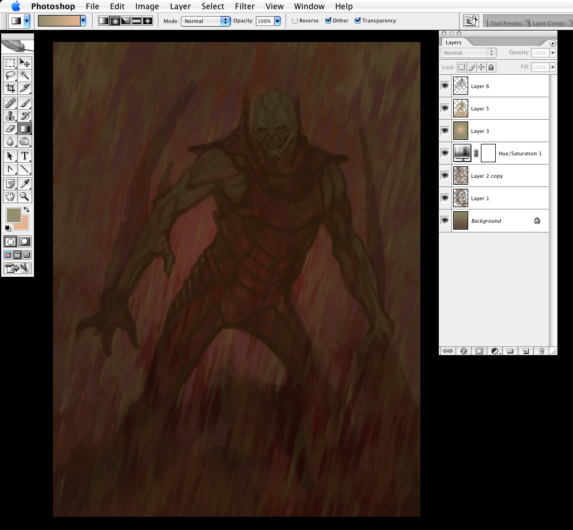
Task: Open tool preset picker arrow
Action: pyautogui.click(x=26, y=21)
